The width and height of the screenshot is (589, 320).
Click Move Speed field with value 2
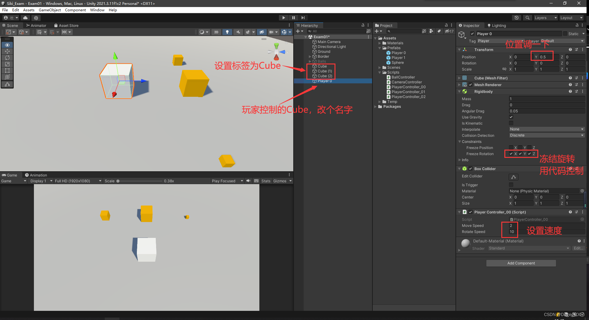tap(547, 226)
